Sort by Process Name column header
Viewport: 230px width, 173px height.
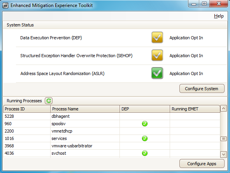[x=85, y=109]
